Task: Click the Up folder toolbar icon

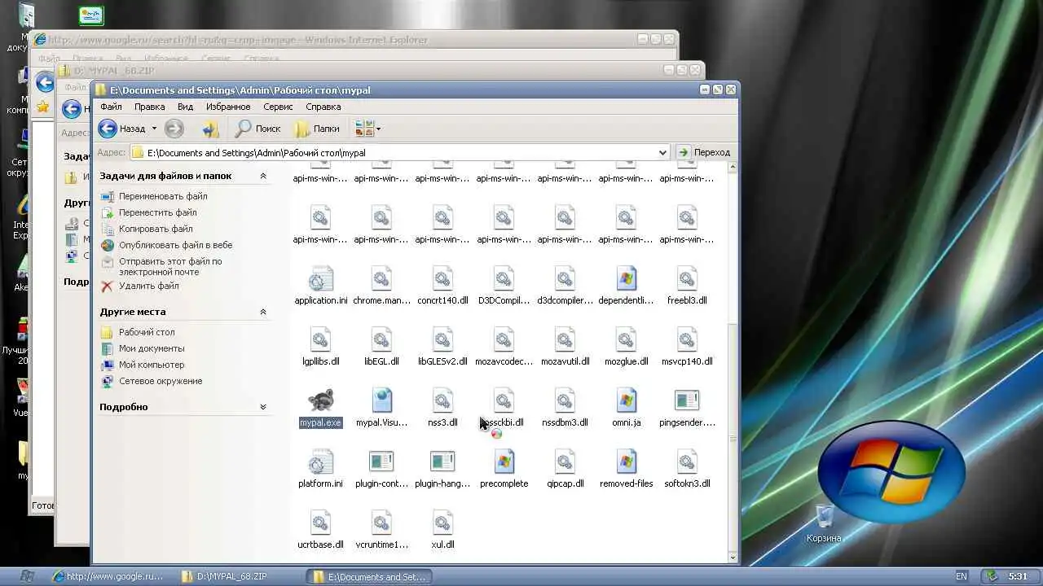Action: 210,129
